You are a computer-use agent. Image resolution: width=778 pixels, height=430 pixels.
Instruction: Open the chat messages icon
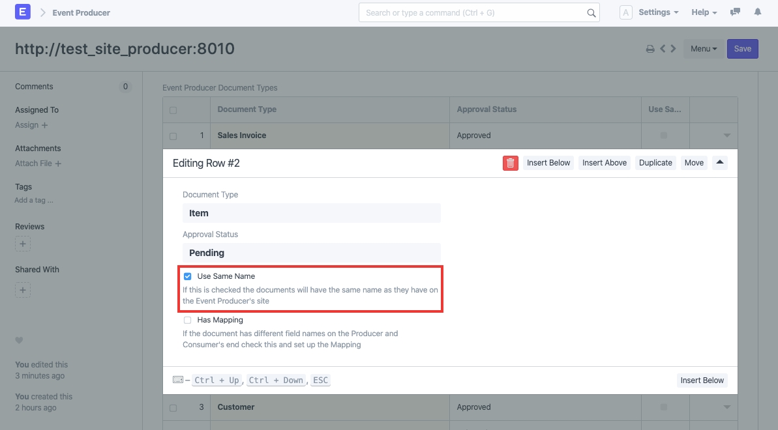736,12
